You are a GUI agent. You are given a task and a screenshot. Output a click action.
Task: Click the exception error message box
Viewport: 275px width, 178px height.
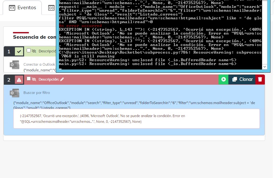136,119
